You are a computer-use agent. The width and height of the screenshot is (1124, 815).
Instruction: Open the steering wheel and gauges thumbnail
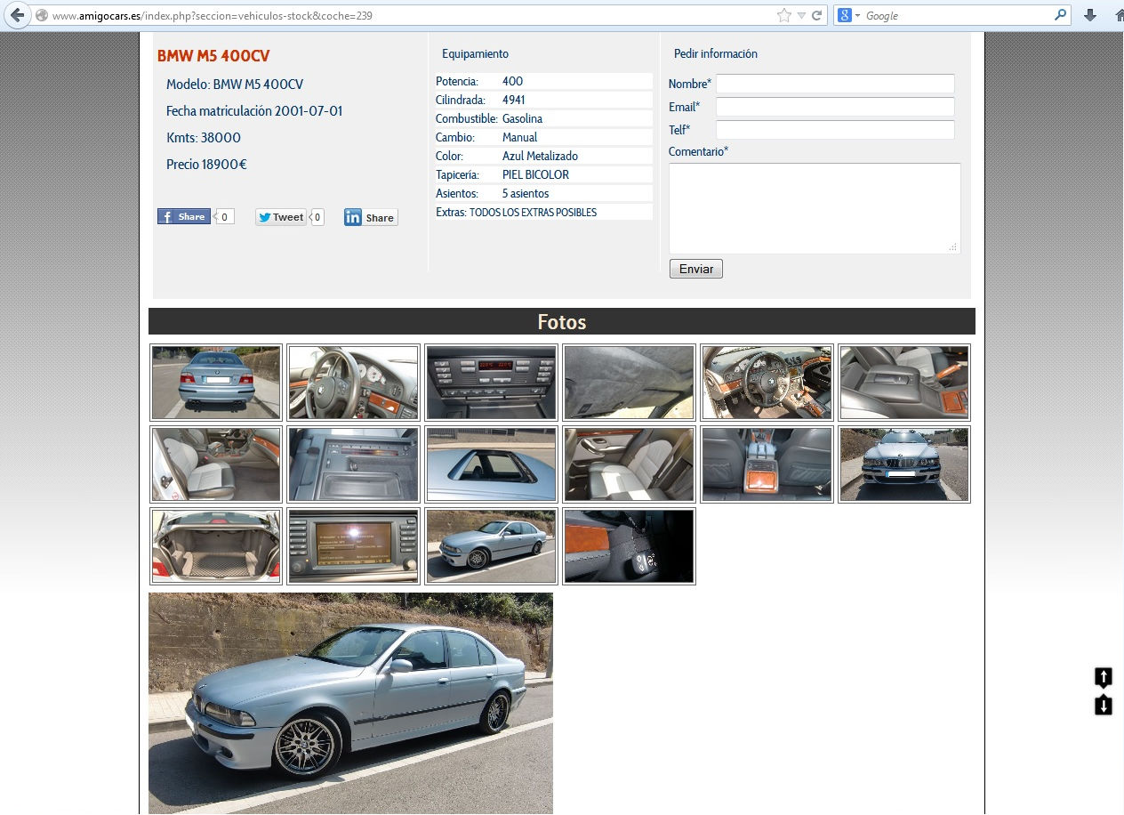pyautogui.click(x=354, y=383)
